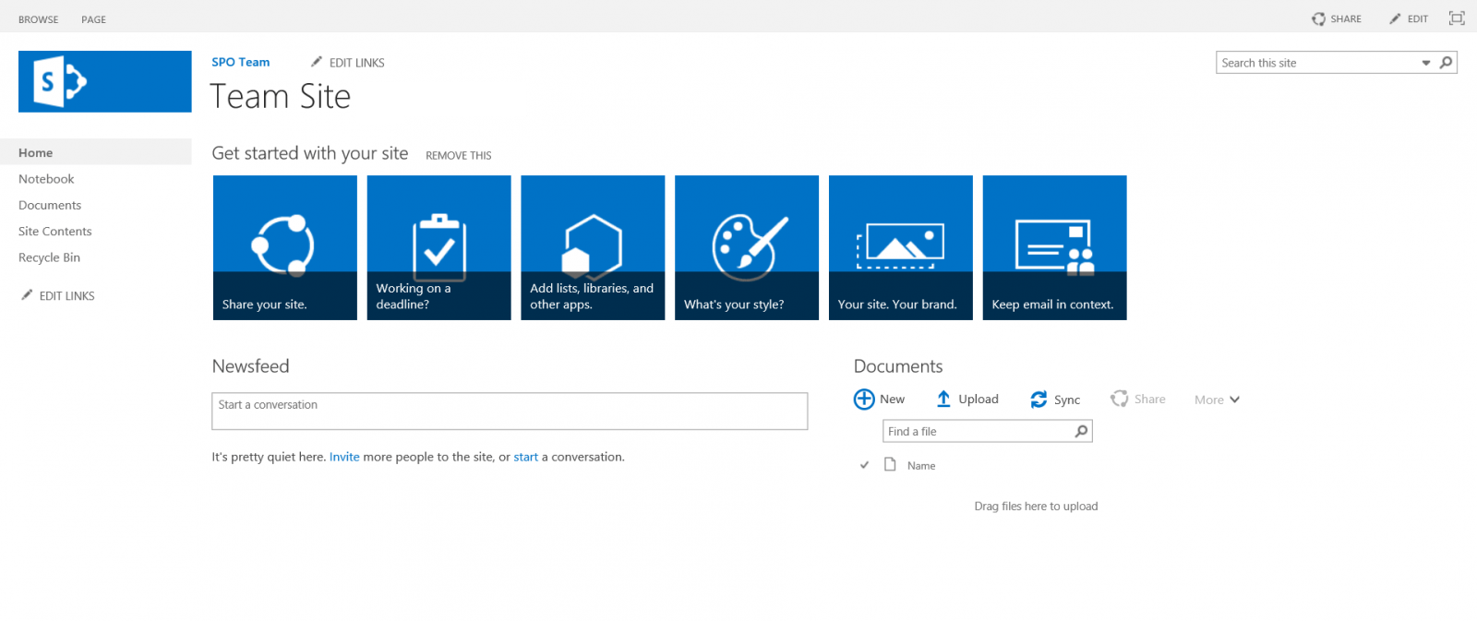Click the Sync icon in Documents

[x=1039, y=399]
